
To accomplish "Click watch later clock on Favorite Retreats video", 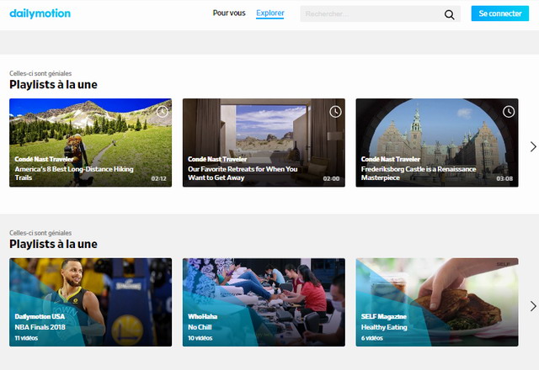I will (335, 112).
